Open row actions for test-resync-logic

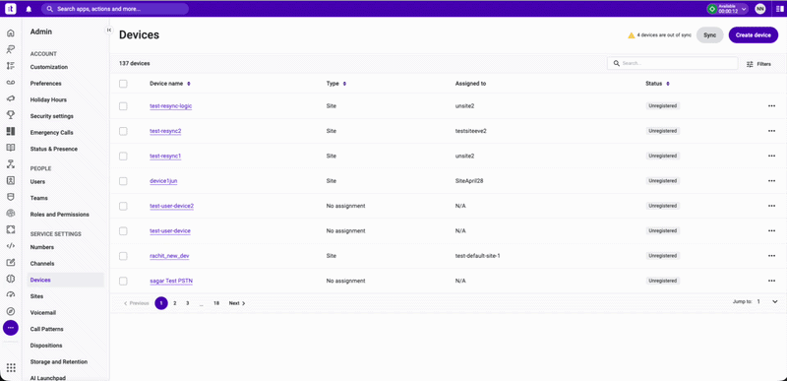pos(771,106)
